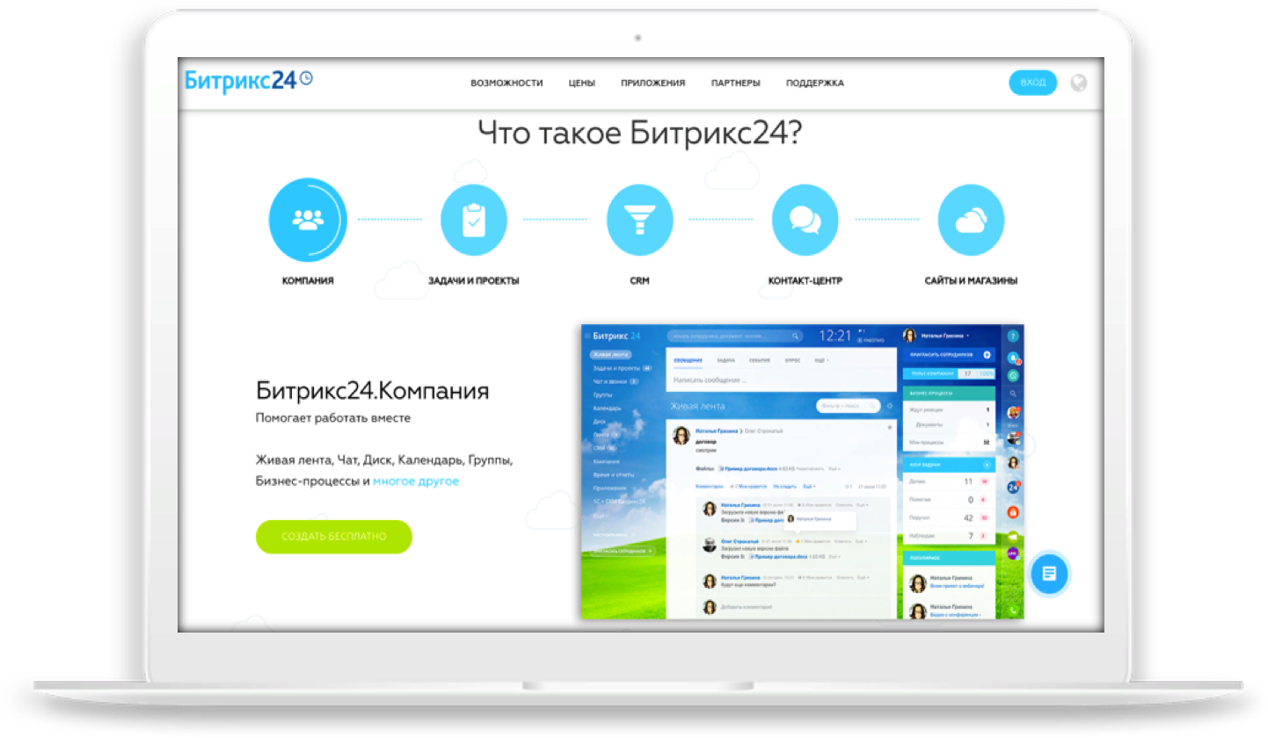Image resolution: width=1268 pixels, height=738 pixels.
Task: Click the Битрикс24.Компания heading text
Action: coord(372,390)
